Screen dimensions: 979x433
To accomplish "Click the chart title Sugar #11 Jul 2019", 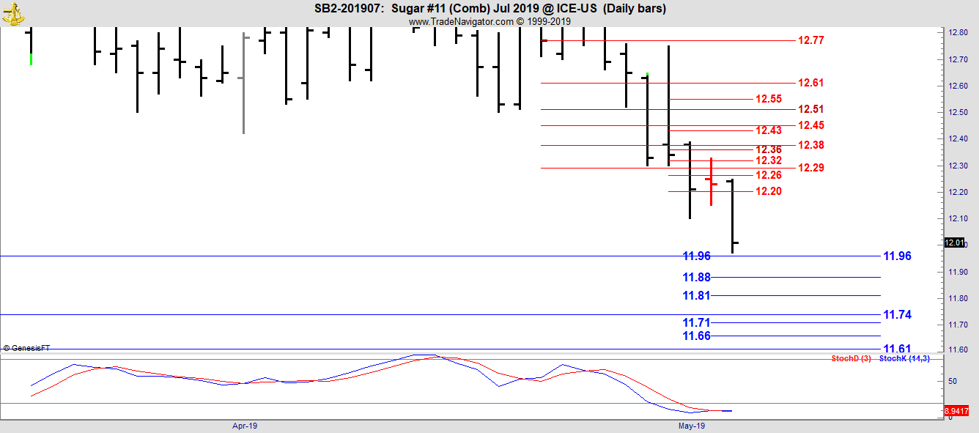I will tap(489, 9).
